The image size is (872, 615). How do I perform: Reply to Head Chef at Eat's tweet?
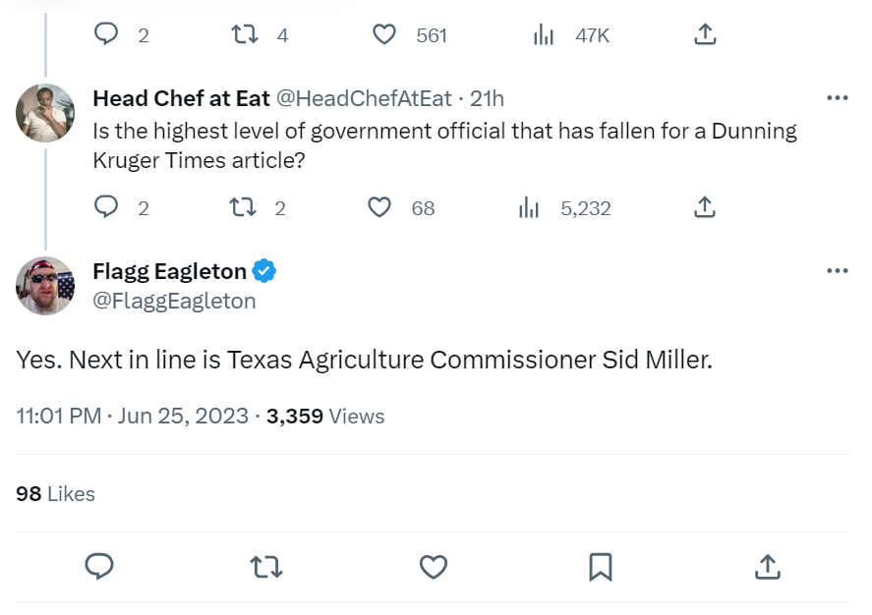pos(106,207)
